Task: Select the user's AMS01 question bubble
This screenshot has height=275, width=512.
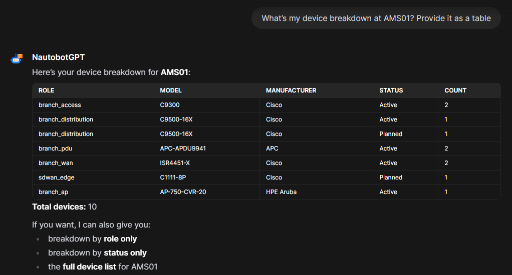Action: 376,18
